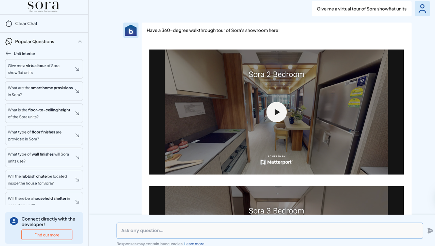This screenshot has width=435, height=246.
Task: Click the Find out more button
Action: 47,234
